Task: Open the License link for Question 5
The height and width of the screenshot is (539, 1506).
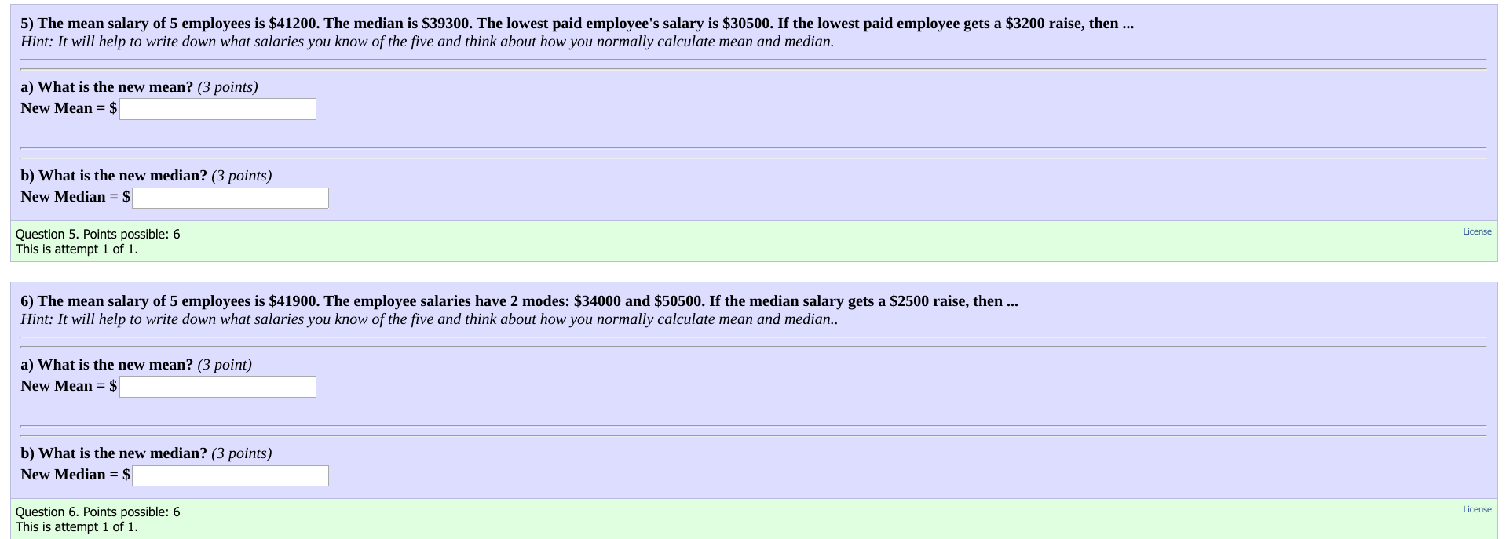Action: [1477, 231]
